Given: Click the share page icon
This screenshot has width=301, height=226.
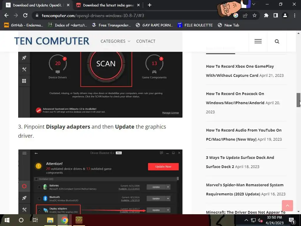Looking at the screenshot, I should click(x=245, y=15).
